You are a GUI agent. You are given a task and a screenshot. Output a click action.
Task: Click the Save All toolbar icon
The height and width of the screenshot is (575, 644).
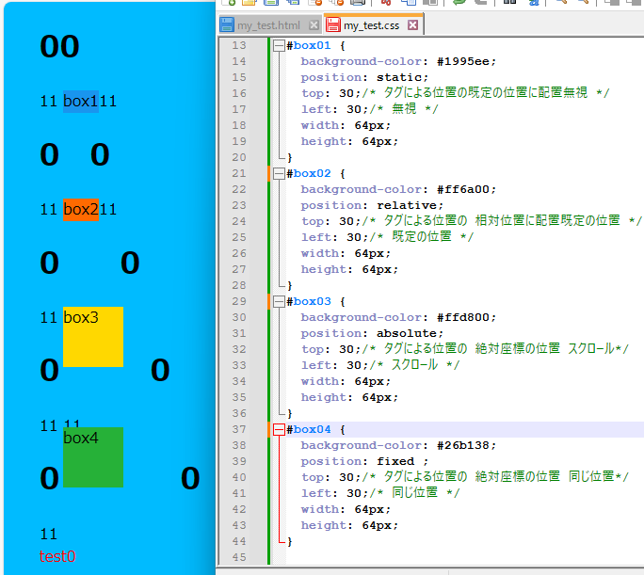[x=293, y=2]
